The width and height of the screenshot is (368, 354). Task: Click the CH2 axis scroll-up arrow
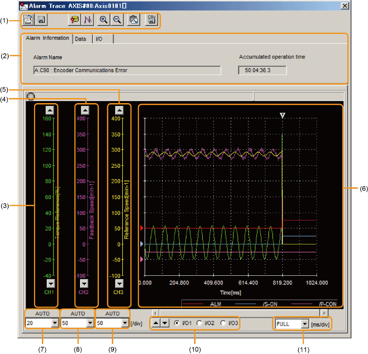tap(85, 110)
